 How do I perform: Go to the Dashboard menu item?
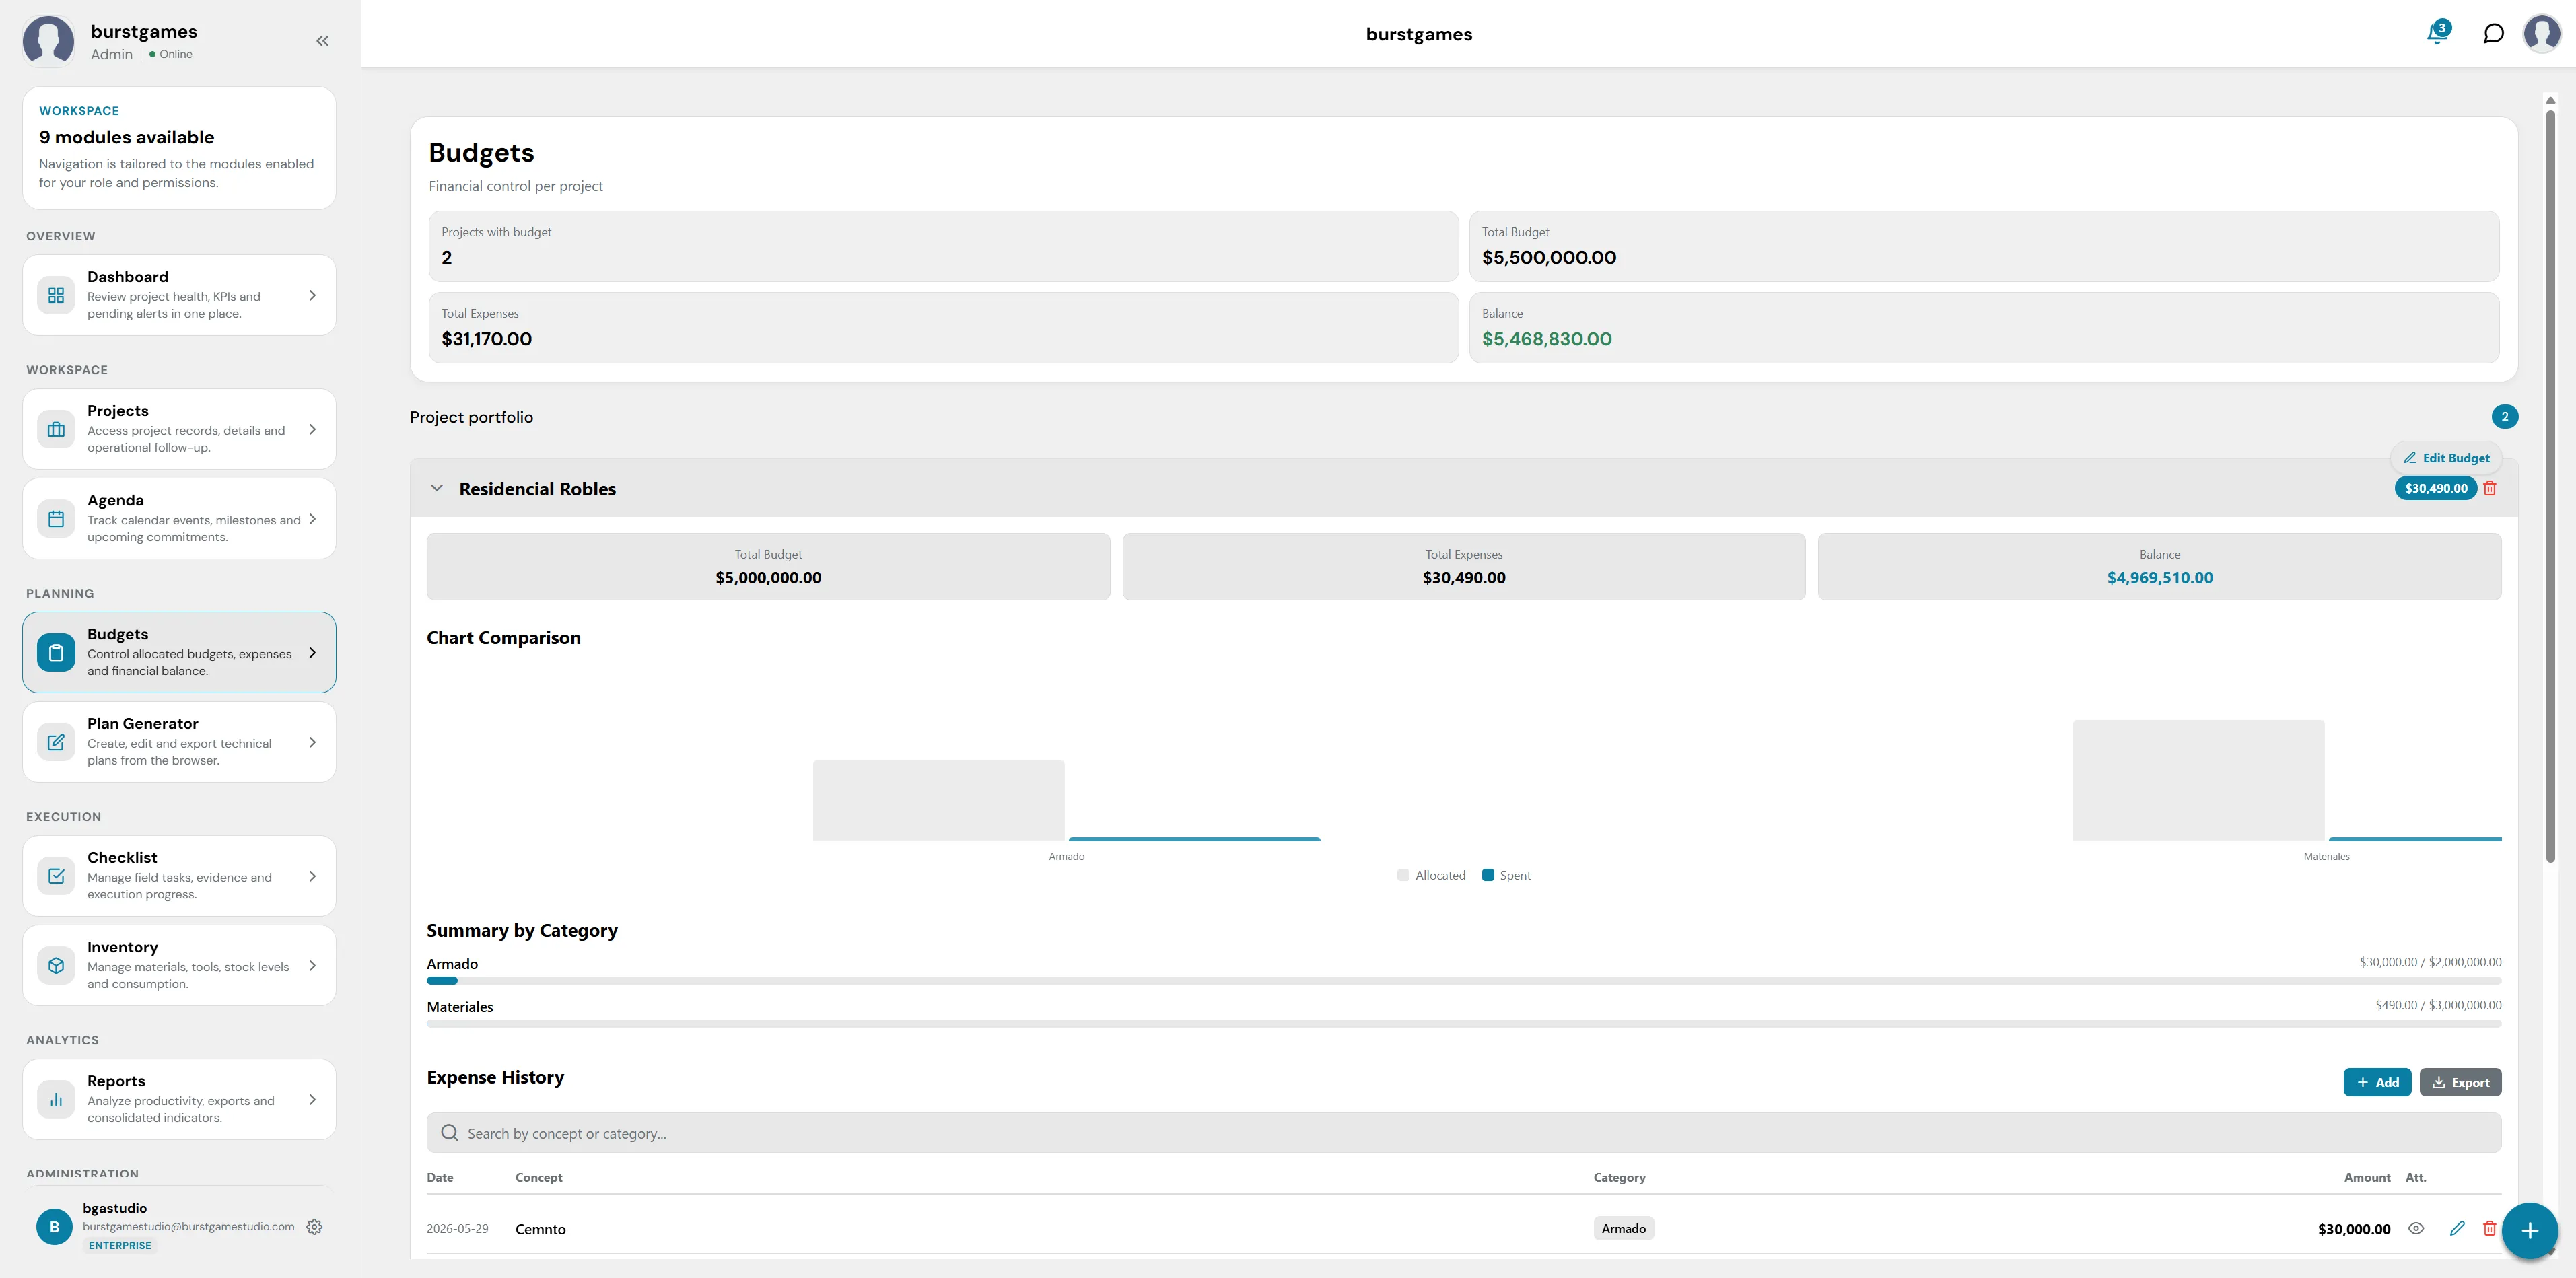pos(179,295)
